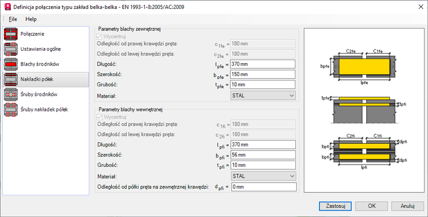The image size is (428, 217).
Task: Open the File menu
Action: 13,19
